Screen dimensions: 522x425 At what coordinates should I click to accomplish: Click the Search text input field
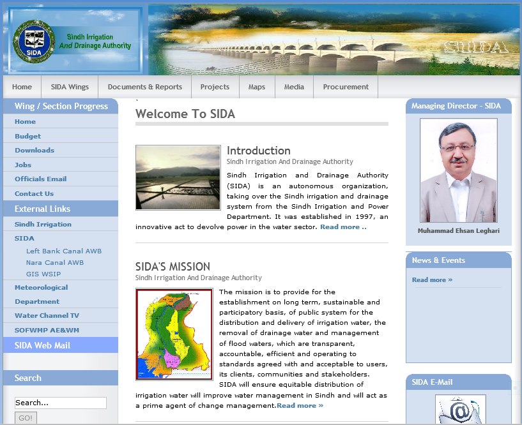(61, 403)
